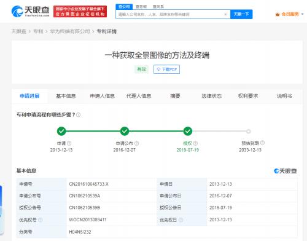Select application number CN201610645733.X
This screenshot has height=241, width=307.
[88, 184]
